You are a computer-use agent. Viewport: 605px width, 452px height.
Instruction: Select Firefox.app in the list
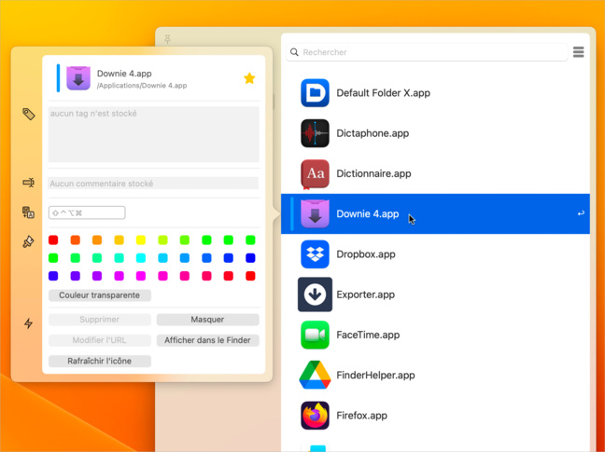click(x=435, y=416)
